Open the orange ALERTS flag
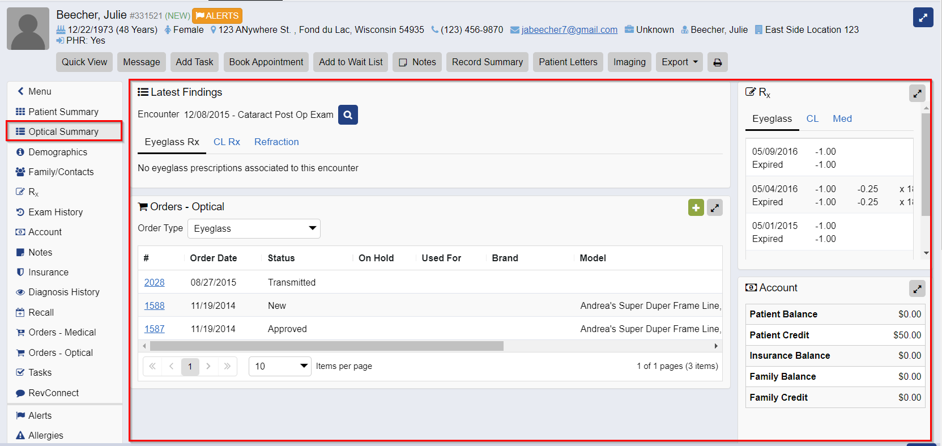This screenshot has width=942, height=446. (218, 16)
